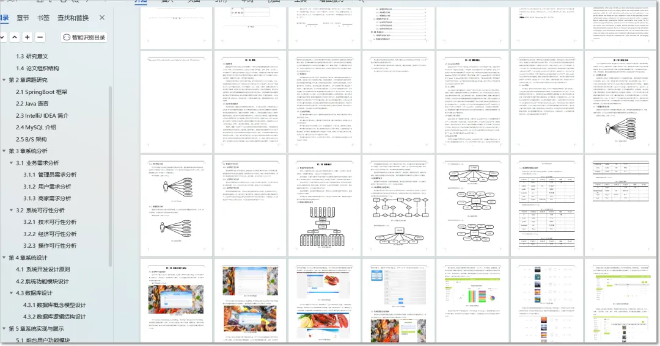
Task: Go to heading 1.4 论文组织结构
Action: pyautogui.click(x=37, y=68)
